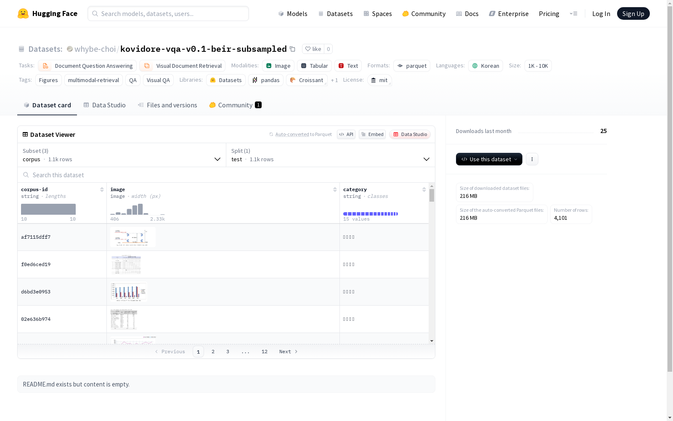Image resolution: width=673 pixels, height=421 pixels.
Task: Open the Data Studio tab
Action: pyautogui.click(x=104, y=105)
